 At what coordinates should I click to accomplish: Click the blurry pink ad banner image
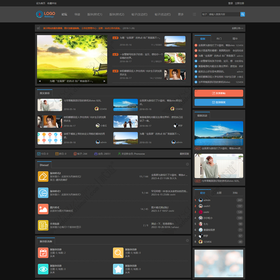[x=219, y=263]
